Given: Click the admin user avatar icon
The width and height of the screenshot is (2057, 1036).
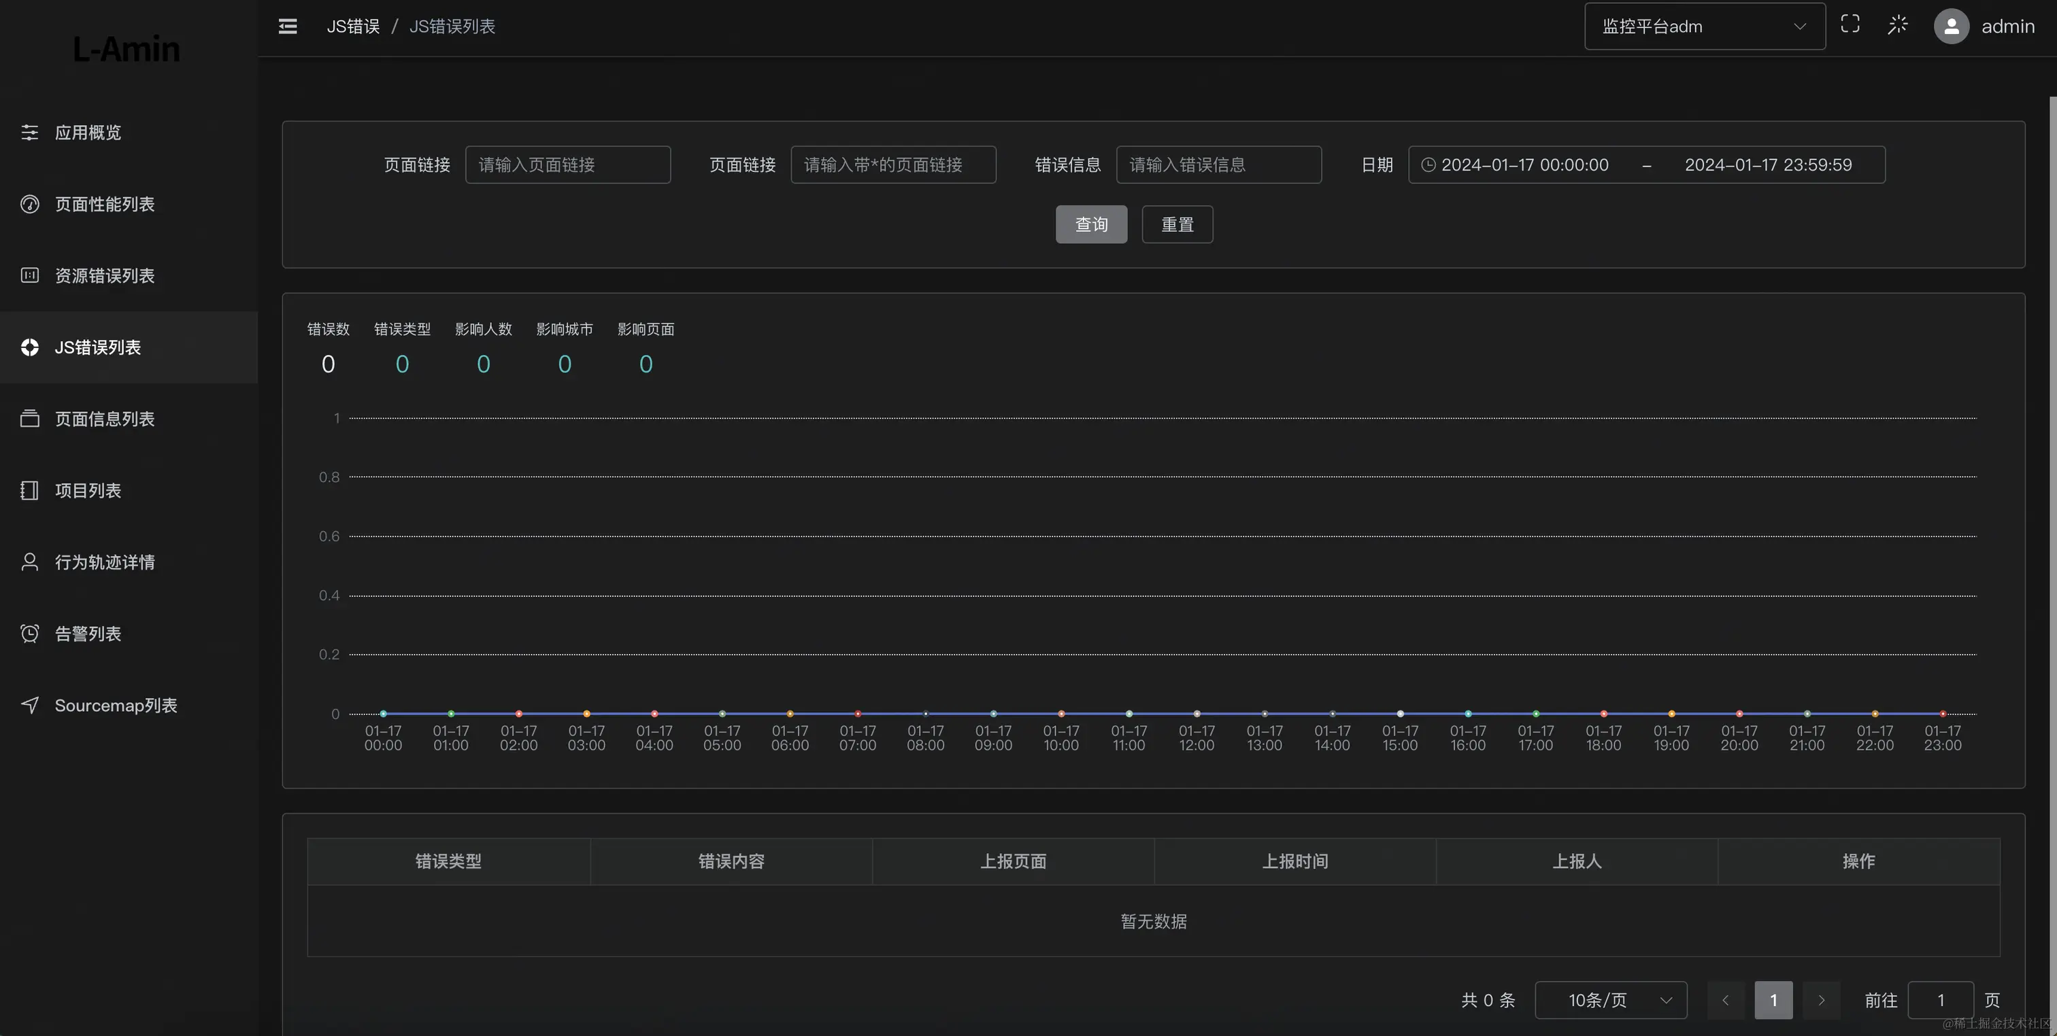Looking at the screenshot, I should tap(1951, 27).
